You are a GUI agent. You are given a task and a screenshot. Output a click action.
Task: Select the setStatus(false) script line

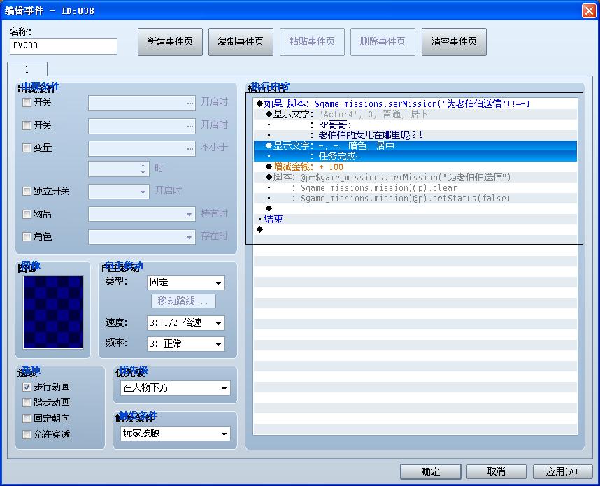pyautogui.click(x=415, y=198)
